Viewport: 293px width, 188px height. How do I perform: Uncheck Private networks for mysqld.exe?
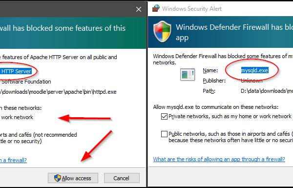coord(164,116)
